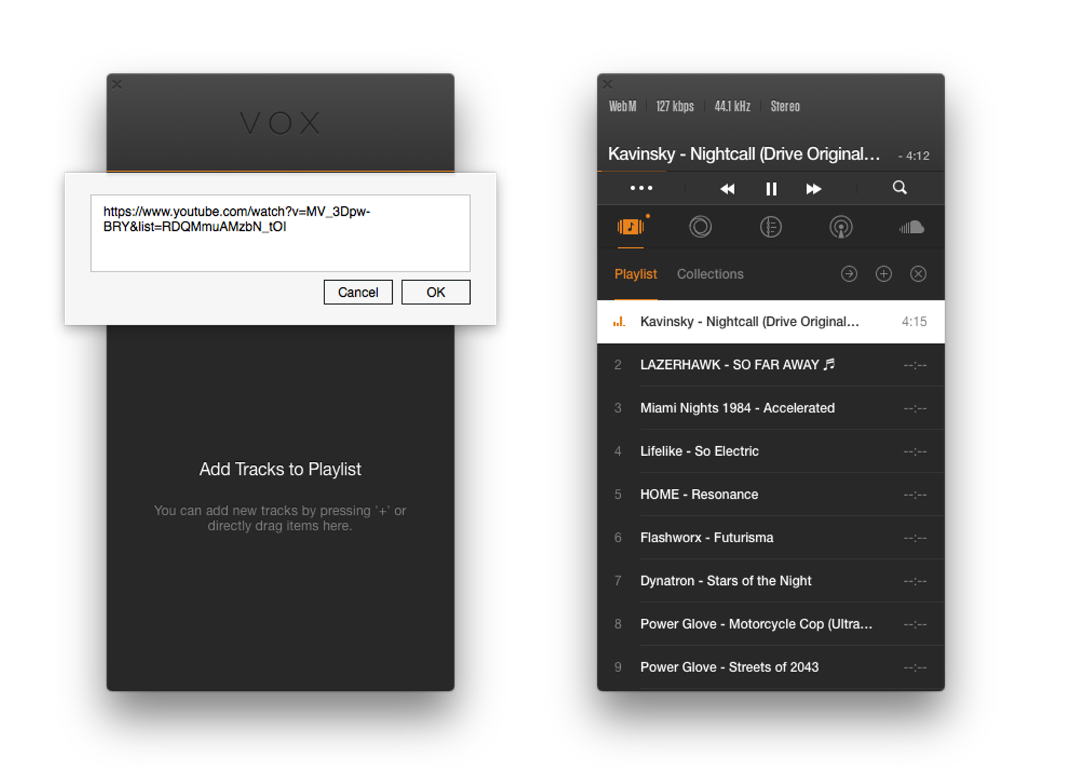1087x770 pixels.
Task: Open the circular iTunes library source icon
Action: pyautogui.click(x=700, y=227)
